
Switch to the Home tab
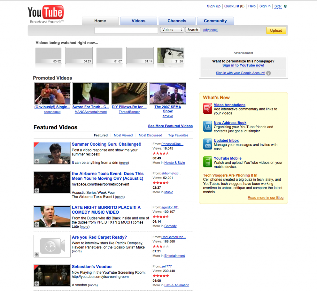[100, 21]
